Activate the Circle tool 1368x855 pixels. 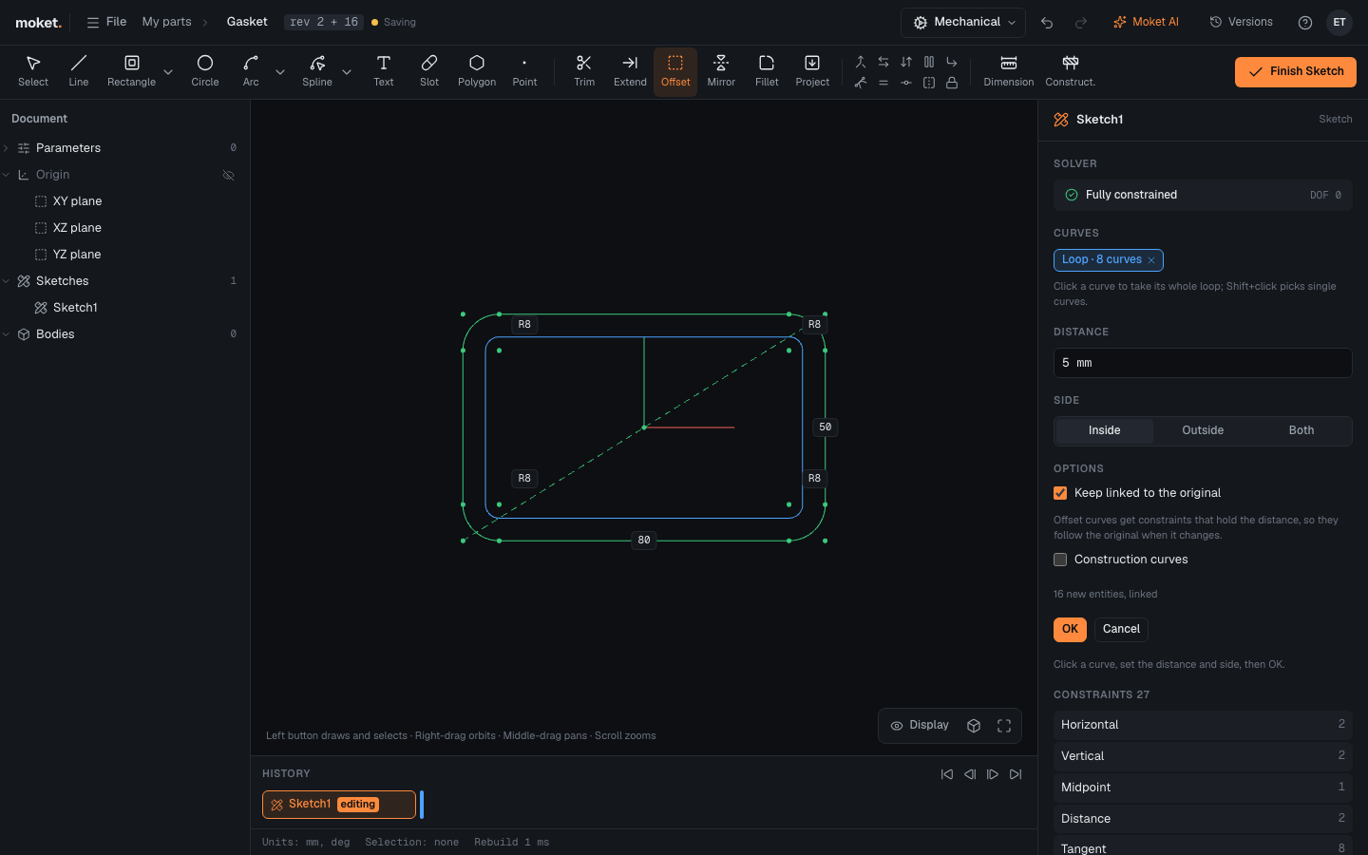point(205,71)
